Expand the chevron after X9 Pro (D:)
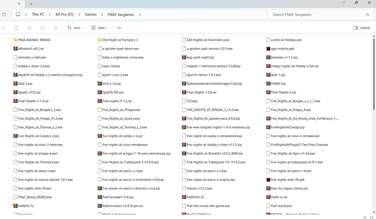The width and height of the screenshot is (376, 219). click(79, 14)
